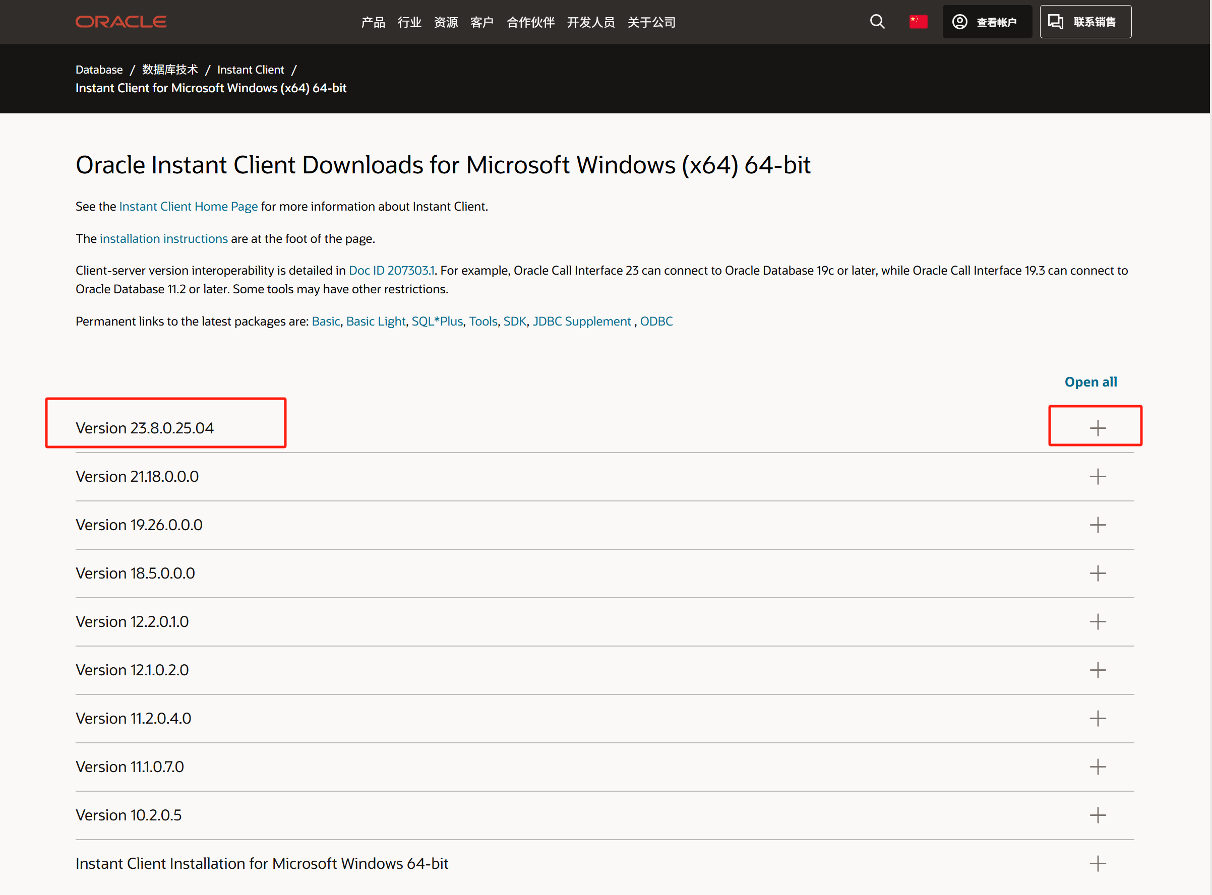1212x895 pixels.
Task: Open the search magnifier icon
Action: (x=877, y=22)
